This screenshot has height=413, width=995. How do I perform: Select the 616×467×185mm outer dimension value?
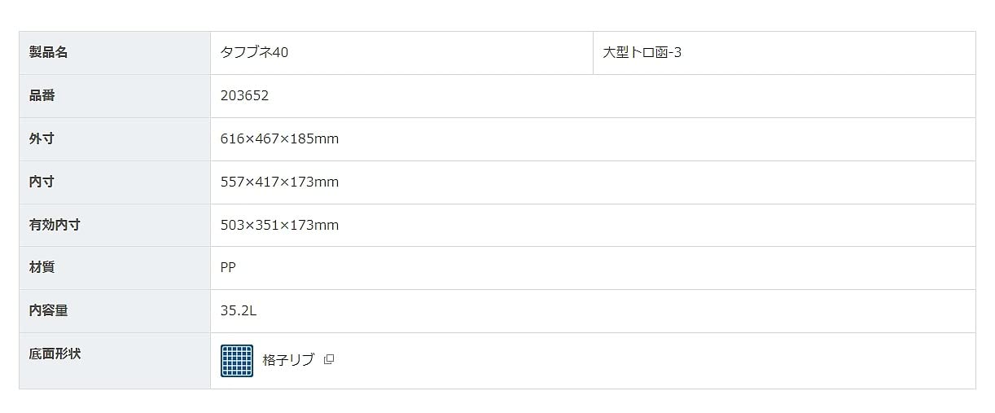tap(279, 139)
